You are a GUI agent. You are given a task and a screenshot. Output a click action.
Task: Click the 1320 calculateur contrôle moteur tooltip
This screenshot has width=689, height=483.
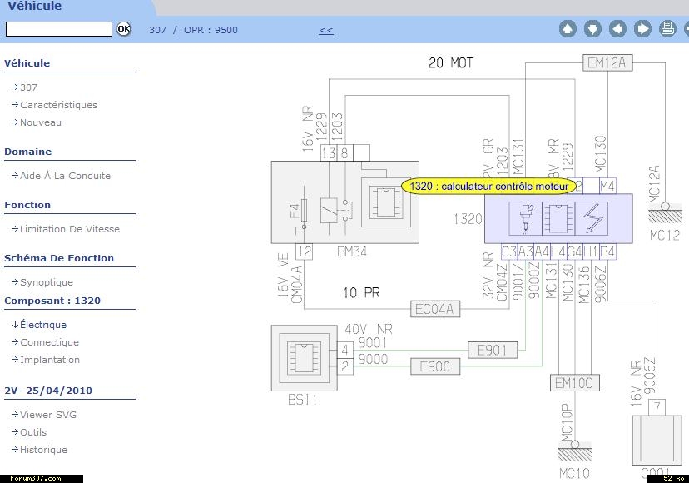tap(488, 186)
